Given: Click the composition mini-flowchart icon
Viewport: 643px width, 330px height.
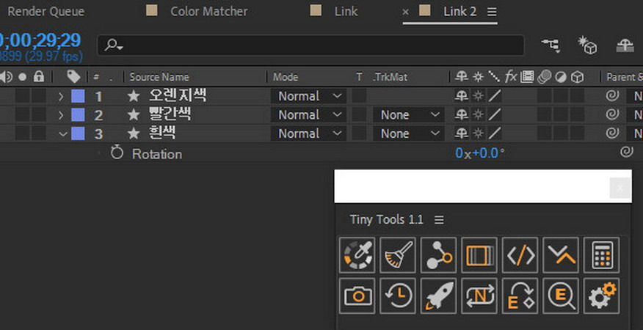Looking at the screenshot, I should [x=551, y=45].
